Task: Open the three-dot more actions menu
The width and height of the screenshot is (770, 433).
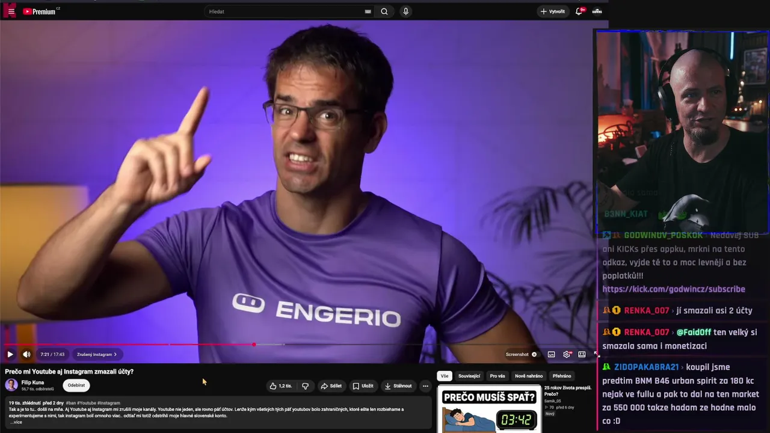Action: click(425, 386)
